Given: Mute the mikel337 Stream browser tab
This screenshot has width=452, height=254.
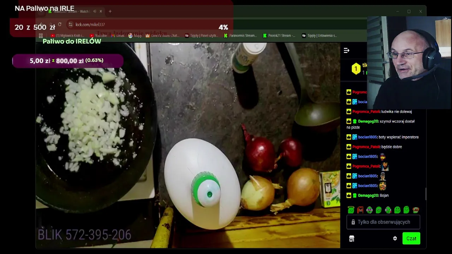Looking at the screenshot, I should coord(94,11).
